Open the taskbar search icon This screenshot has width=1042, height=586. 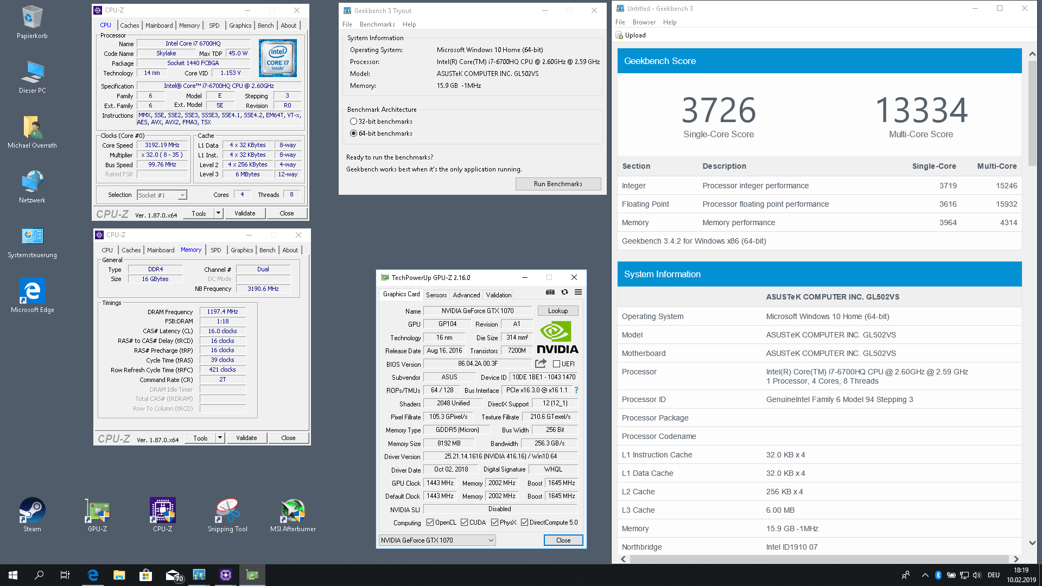tap(39, 575)
